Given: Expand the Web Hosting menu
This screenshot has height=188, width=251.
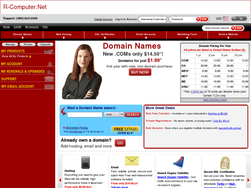Looking at the screenshot, I should point(64,35).
